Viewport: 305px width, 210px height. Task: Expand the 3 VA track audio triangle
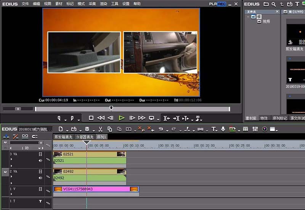(x=11, y=165)
